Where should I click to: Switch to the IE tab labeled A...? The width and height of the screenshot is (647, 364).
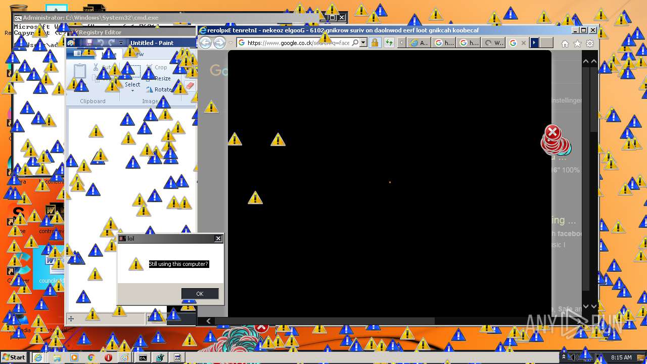pyautogui.click(x=419, y=43)
